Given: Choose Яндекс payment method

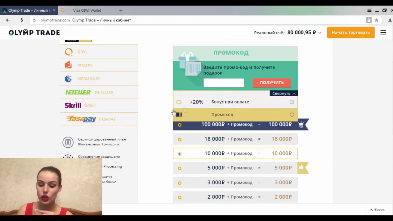Looking at the screenshot, I should [x=99, y=65].
